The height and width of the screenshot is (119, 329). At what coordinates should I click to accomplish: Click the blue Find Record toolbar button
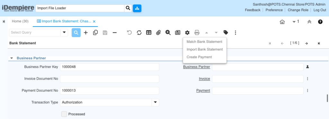pos(76,33)
